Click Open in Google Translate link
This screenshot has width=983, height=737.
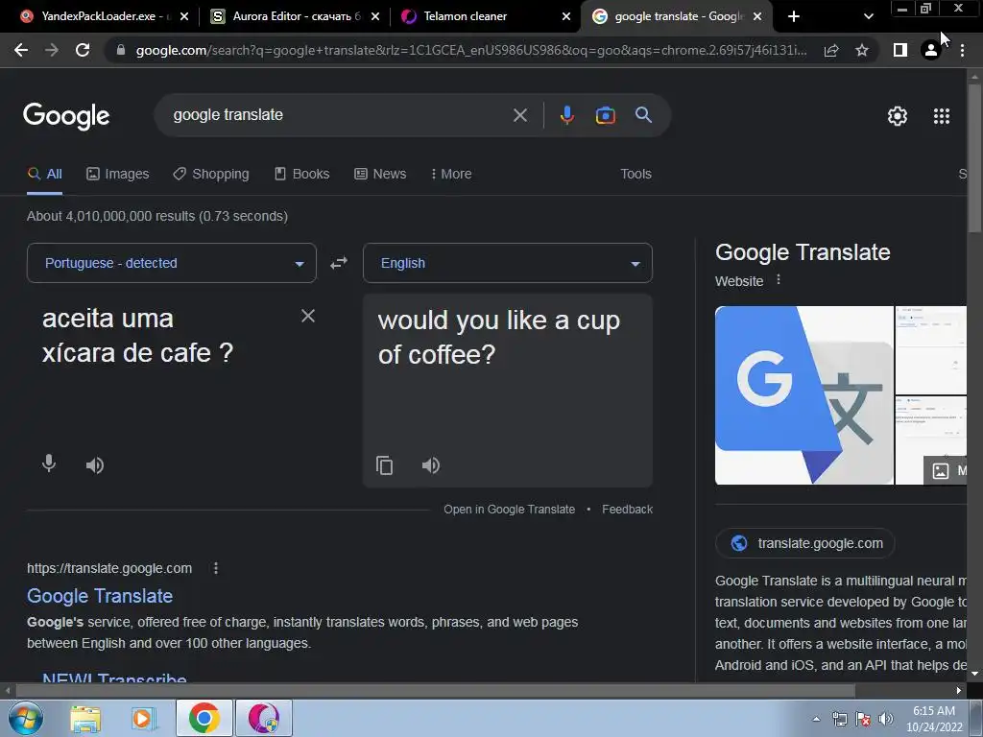(509, 510)
